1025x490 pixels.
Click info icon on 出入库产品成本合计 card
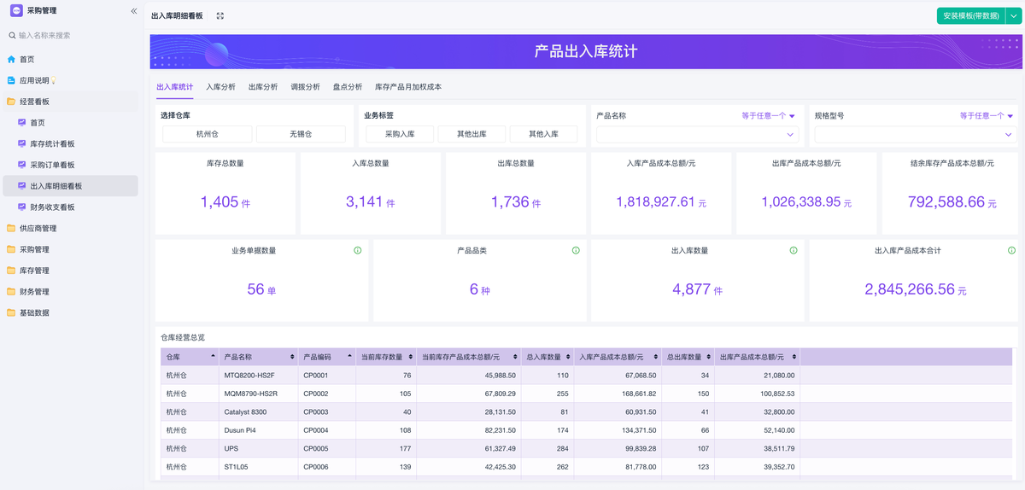click(x=1011, y=250)
